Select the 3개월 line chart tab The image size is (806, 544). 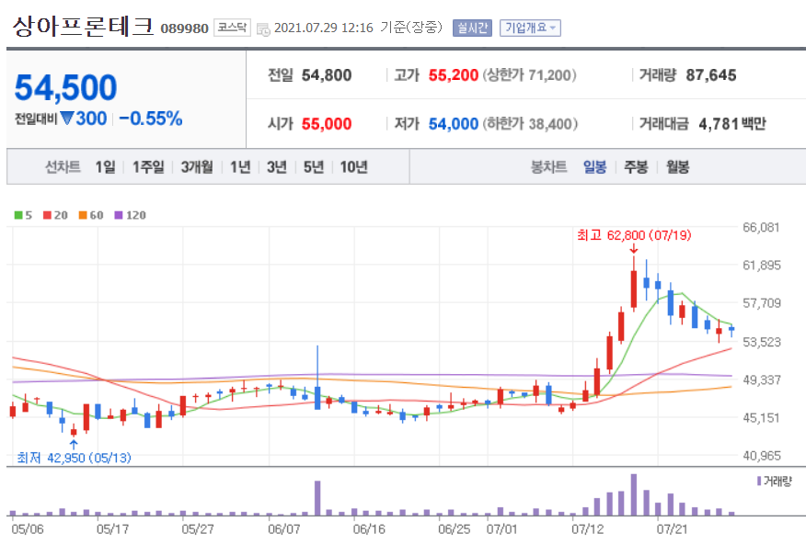point(197,167)
